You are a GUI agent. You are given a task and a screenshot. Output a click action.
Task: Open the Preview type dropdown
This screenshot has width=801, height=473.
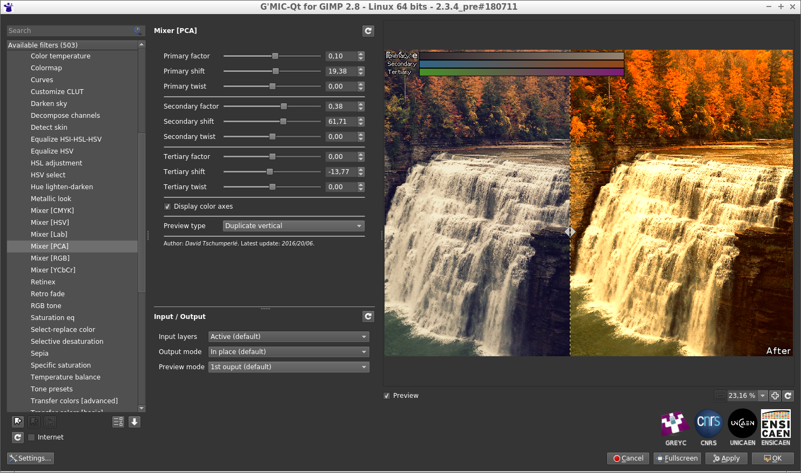tap(293, 225)
